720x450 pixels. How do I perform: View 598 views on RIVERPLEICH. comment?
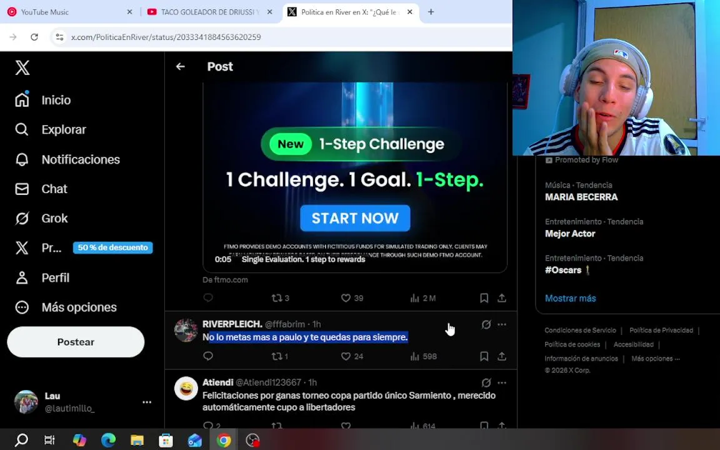423,356
